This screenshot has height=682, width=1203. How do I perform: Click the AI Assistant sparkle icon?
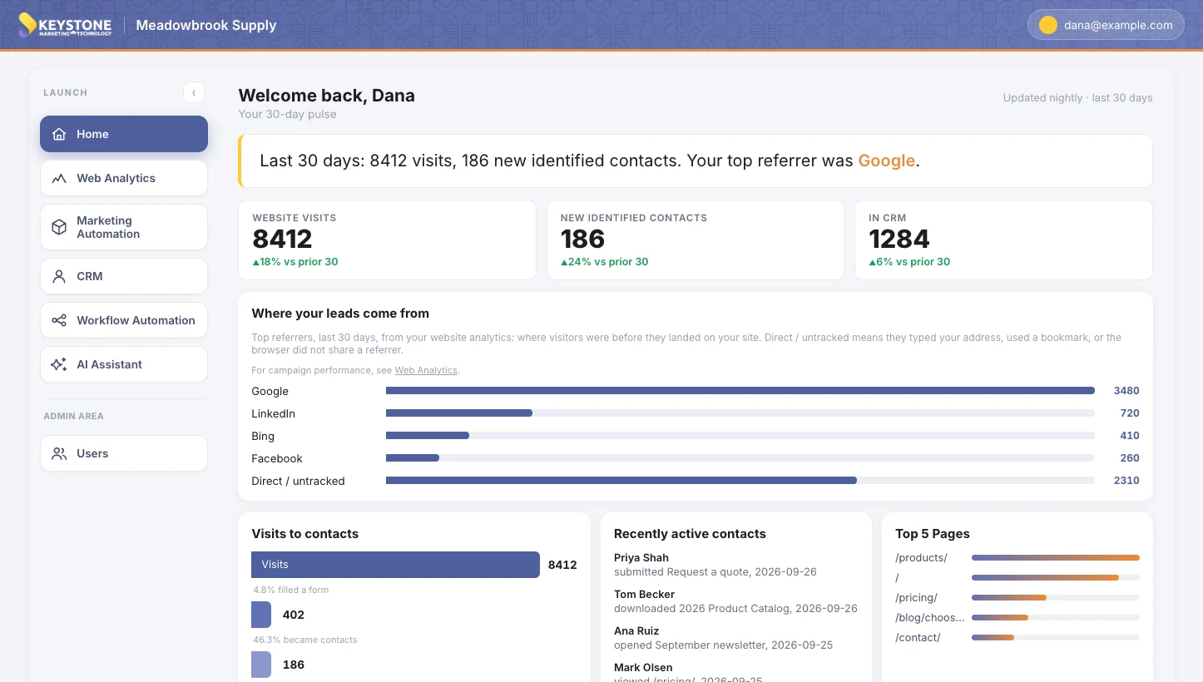[59, 364]
